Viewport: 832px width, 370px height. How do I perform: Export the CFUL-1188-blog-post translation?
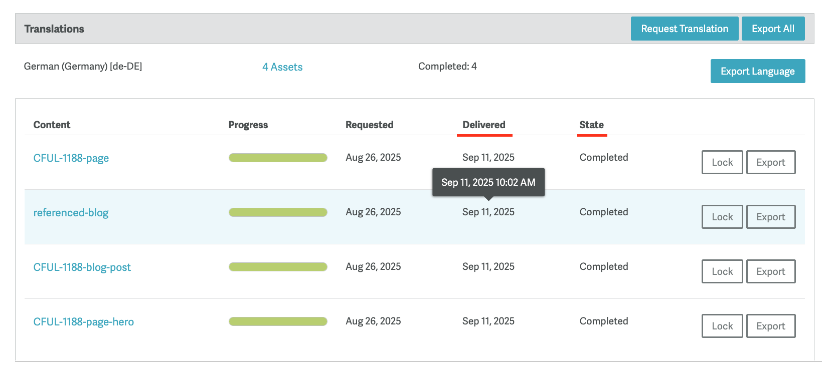coord(770,271)
